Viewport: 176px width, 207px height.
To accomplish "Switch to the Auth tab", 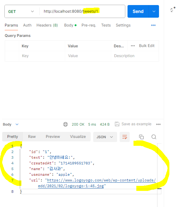I will pos(27,25).
